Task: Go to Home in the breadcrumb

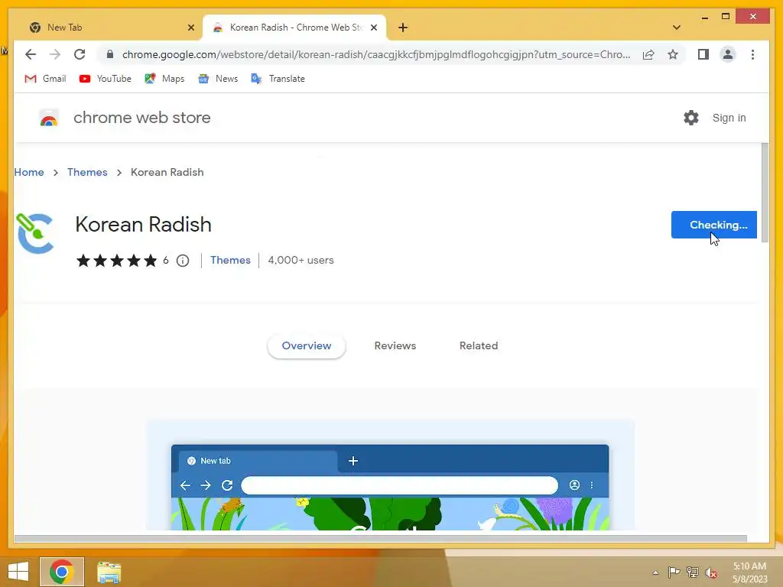Action: [x=29, y=172]
